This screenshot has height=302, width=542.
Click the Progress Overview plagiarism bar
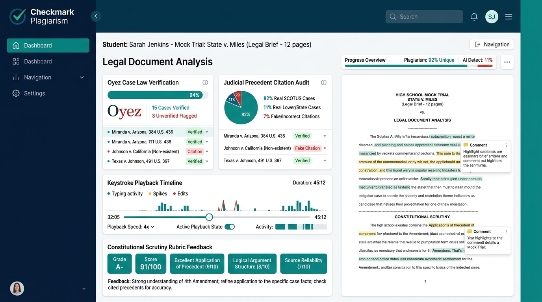pyautogui.click(x=419, y=66)
